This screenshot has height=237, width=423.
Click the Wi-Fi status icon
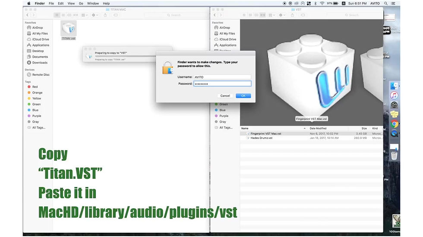(322, 3)
